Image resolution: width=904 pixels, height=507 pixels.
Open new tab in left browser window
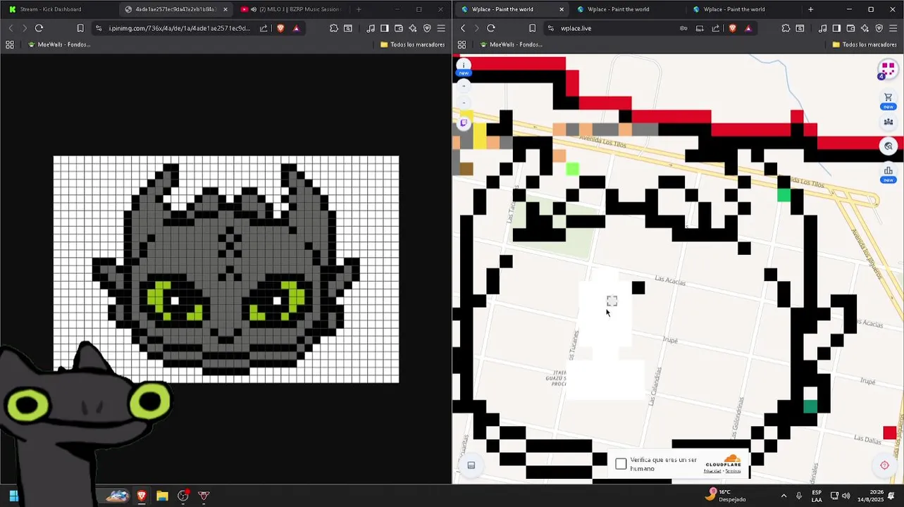(359, 9)
